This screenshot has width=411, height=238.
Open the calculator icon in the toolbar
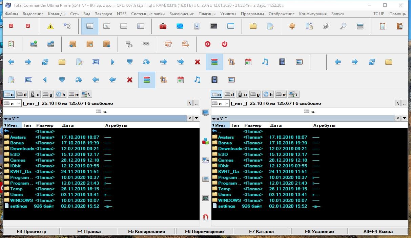point(360,26)
